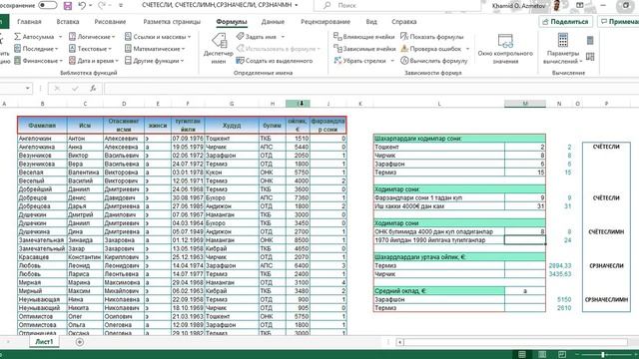Screen dimensions: 639x359
Task: Select the Данные tab
Action: click(273, 22)
